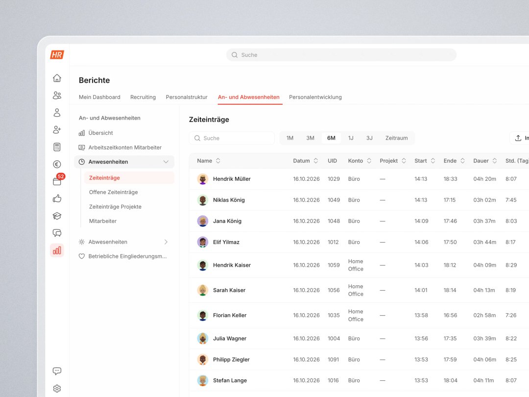Screen dimensions: 529x397
Task: Open the calculator icon in sidebar
Action: point(57,147)
